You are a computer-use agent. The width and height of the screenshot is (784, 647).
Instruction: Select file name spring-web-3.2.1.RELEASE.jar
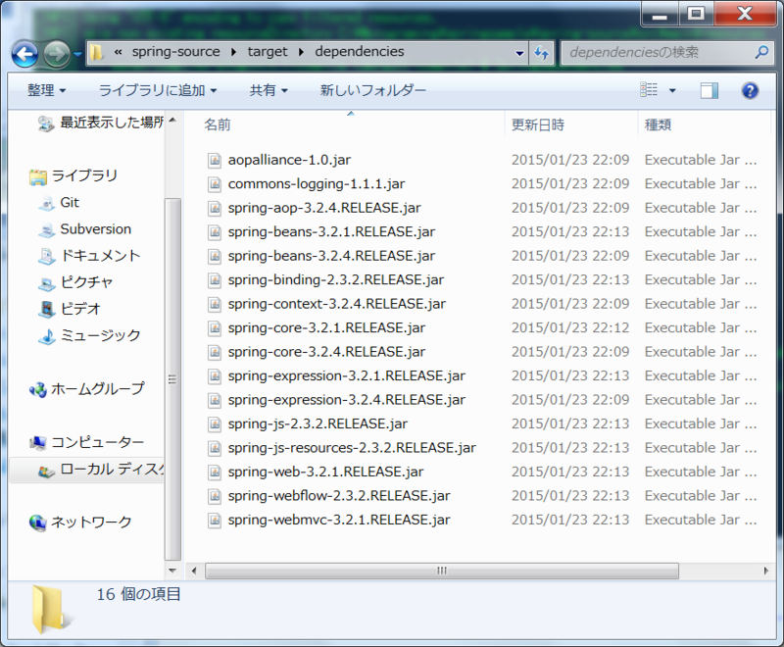pos(325,472)
